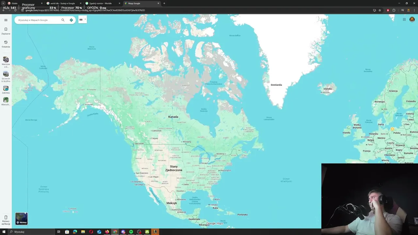The width and height of the screenshot is (418, 235).
Task: Click the Meksyk country label
Action: click(171, 203)
